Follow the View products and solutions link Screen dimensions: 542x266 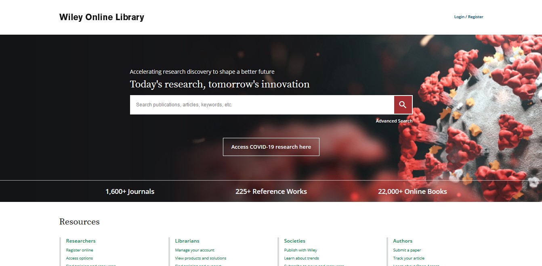[201, 258]
